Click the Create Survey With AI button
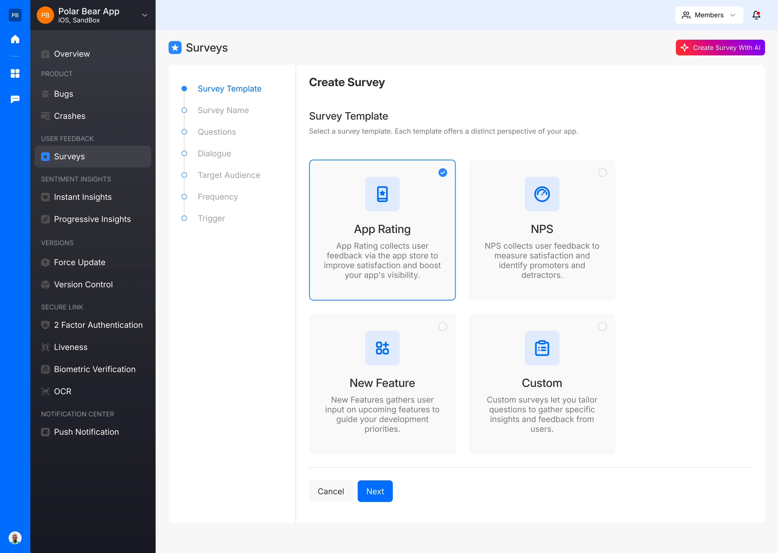The height and width of the screenshot is (553, 778). click(x=720, y=48)
